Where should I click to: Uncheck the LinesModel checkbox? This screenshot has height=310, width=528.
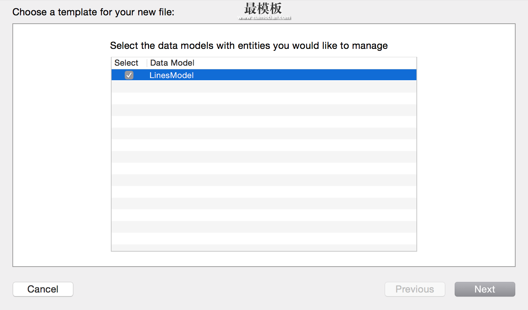[x=129, y=75]
